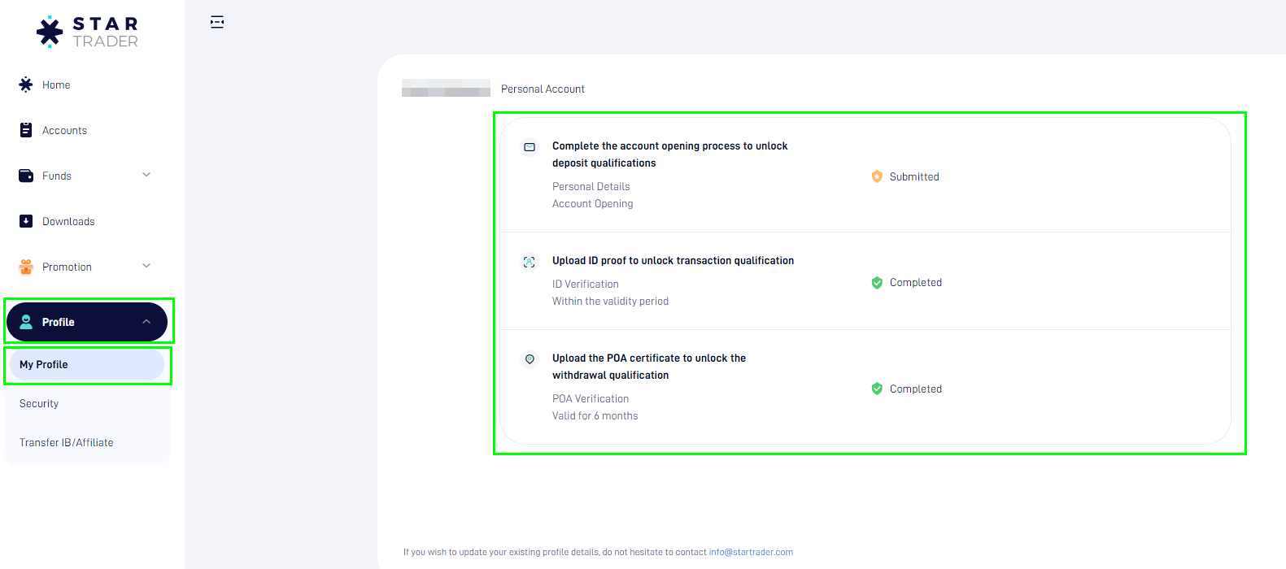Expand the Promotion submenu chevron

146,266
